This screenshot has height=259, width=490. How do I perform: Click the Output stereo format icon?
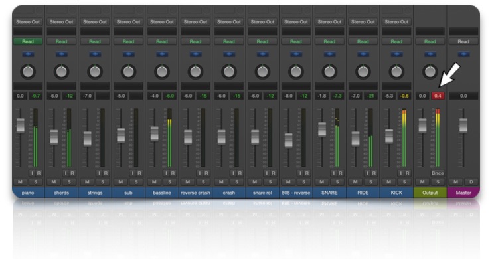click(430, 54)
